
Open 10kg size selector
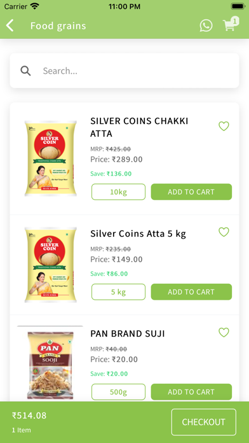click(x=118, y=192)
